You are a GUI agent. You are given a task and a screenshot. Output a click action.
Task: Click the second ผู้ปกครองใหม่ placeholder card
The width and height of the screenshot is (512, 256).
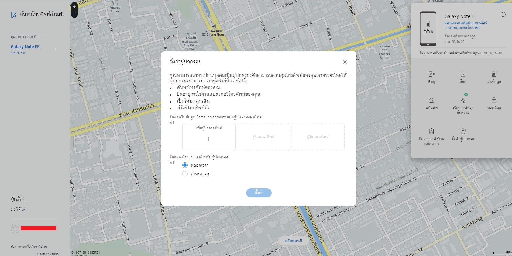coord(263,137)
